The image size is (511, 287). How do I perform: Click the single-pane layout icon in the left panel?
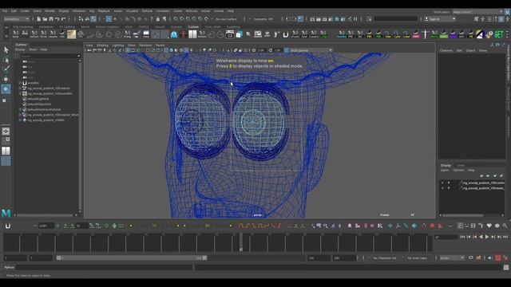click(6, 131)
